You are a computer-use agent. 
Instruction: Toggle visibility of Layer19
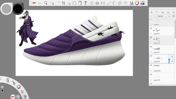(151, 75)
